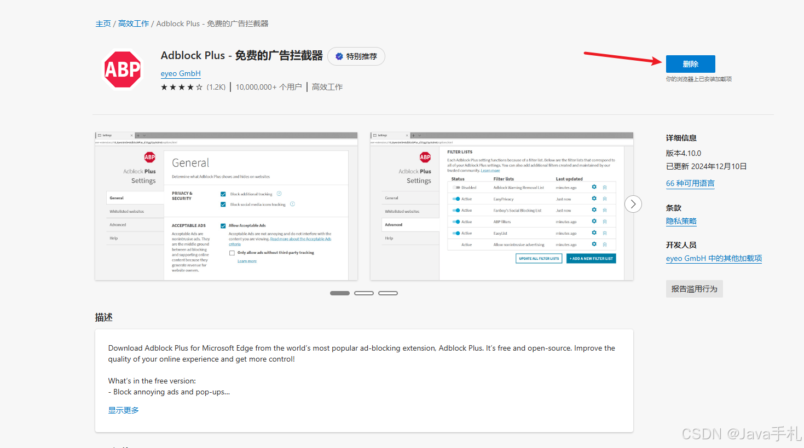The width and height of the screenshot is (804, 448).
Task: Click the star rating icons
Action: pos(182,87)
